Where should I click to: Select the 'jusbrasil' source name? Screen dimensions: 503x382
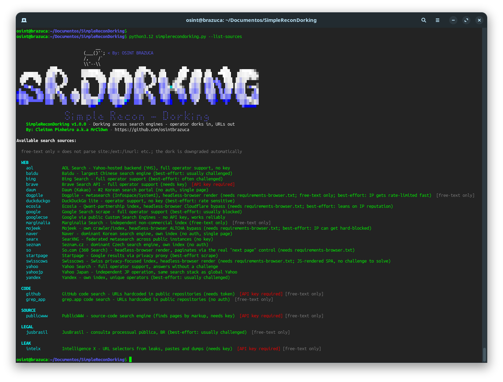(37, 332)
